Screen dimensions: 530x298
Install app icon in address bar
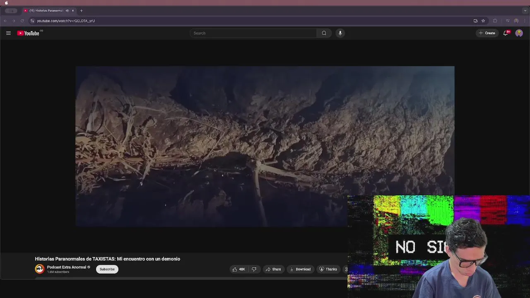coord(475,21)
